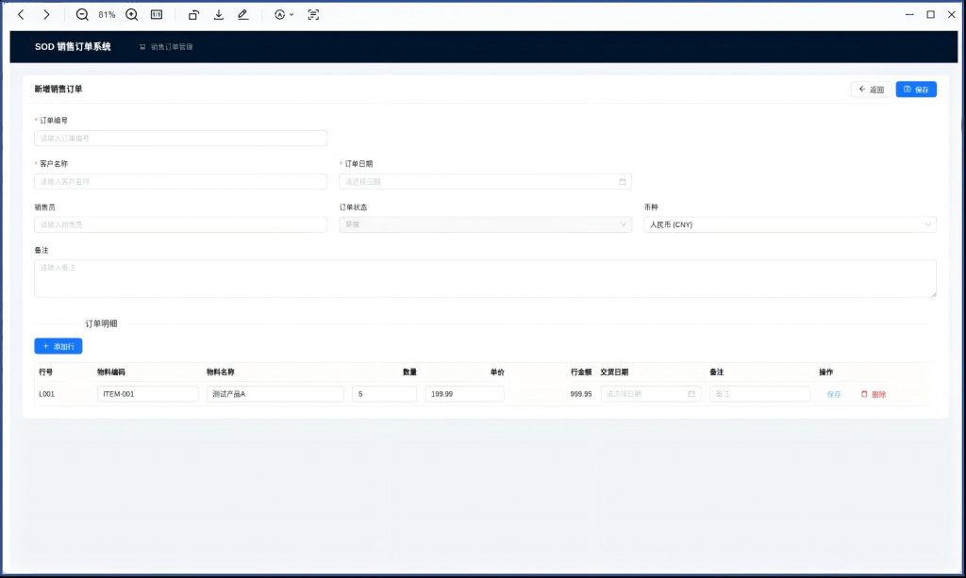Go to previous image with back arrow

21,15
